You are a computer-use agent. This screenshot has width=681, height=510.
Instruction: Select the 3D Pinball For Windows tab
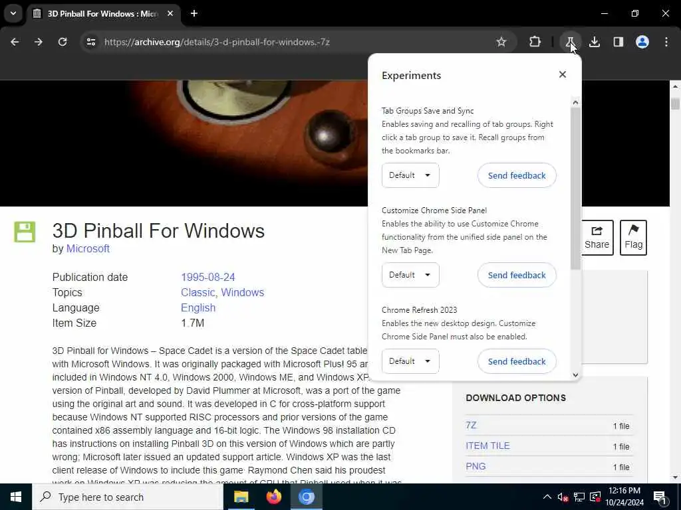(102, 14)
